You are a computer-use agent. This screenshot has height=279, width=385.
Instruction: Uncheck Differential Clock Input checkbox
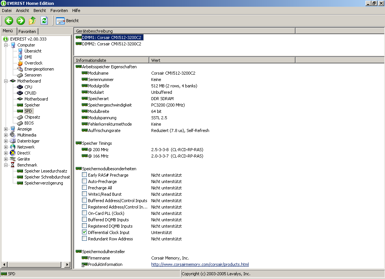(84, 232)
